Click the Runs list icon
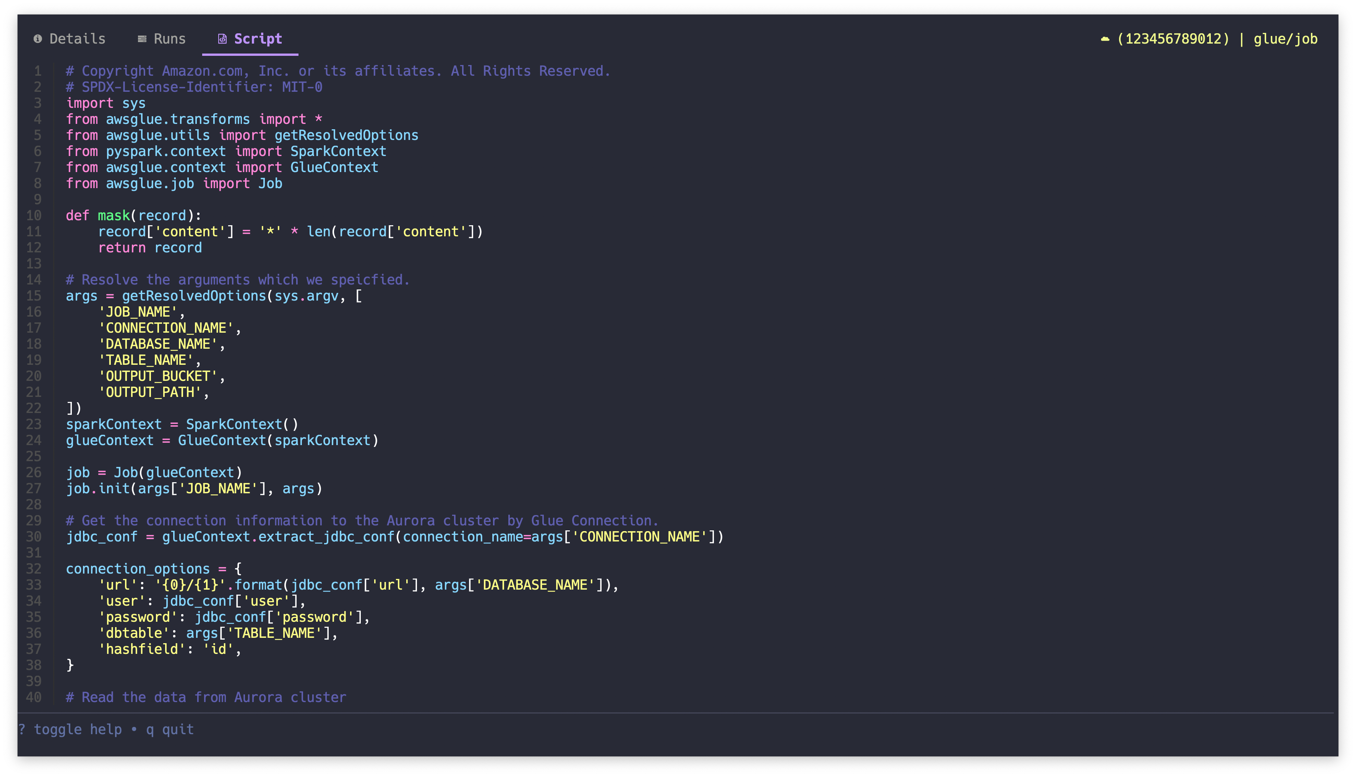The height and width of the screenshot is (777, 1356). pyautogui.click(x=142, y=39)
